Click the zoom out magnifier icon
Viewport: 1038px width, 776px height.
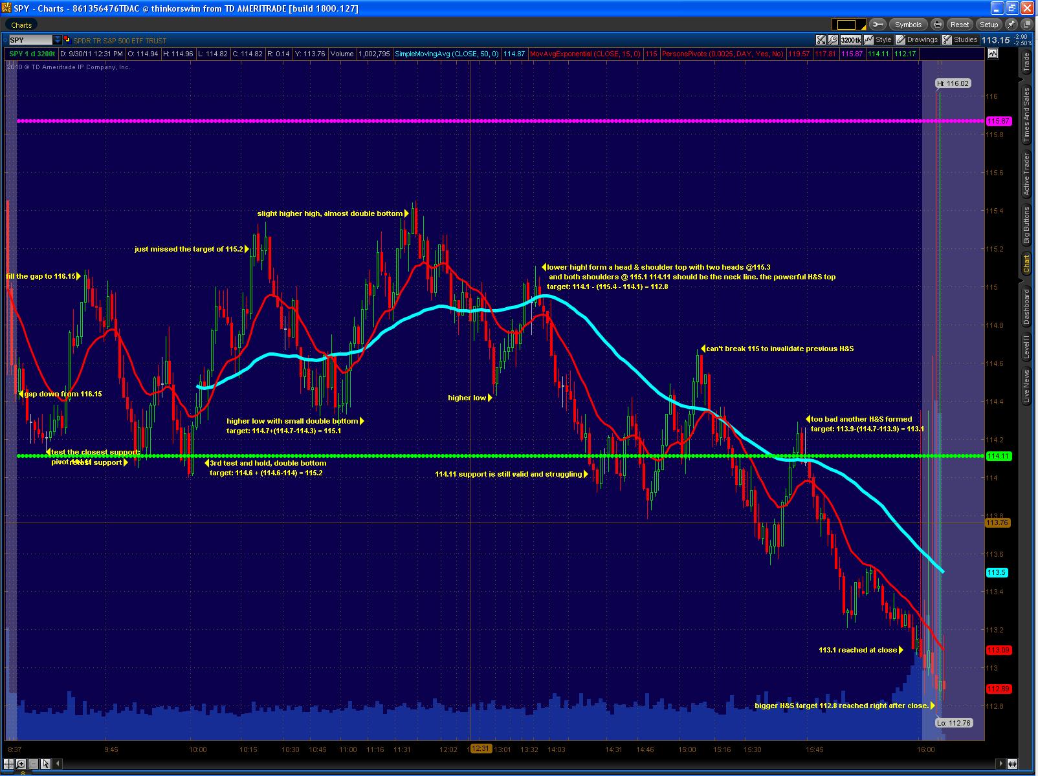33,764
